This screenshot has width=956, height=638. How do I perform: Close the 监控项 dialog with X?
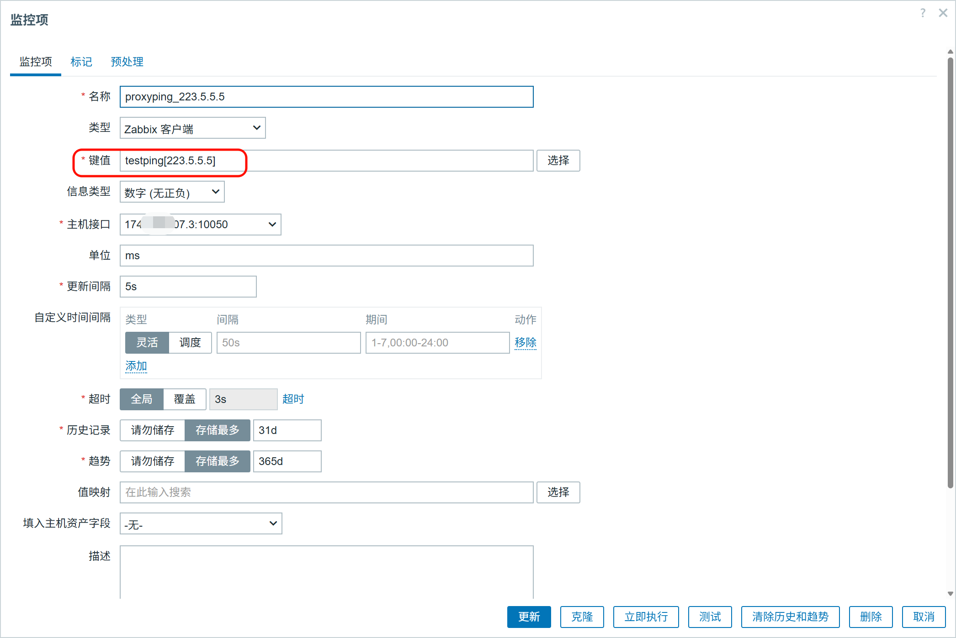(943, 13)
